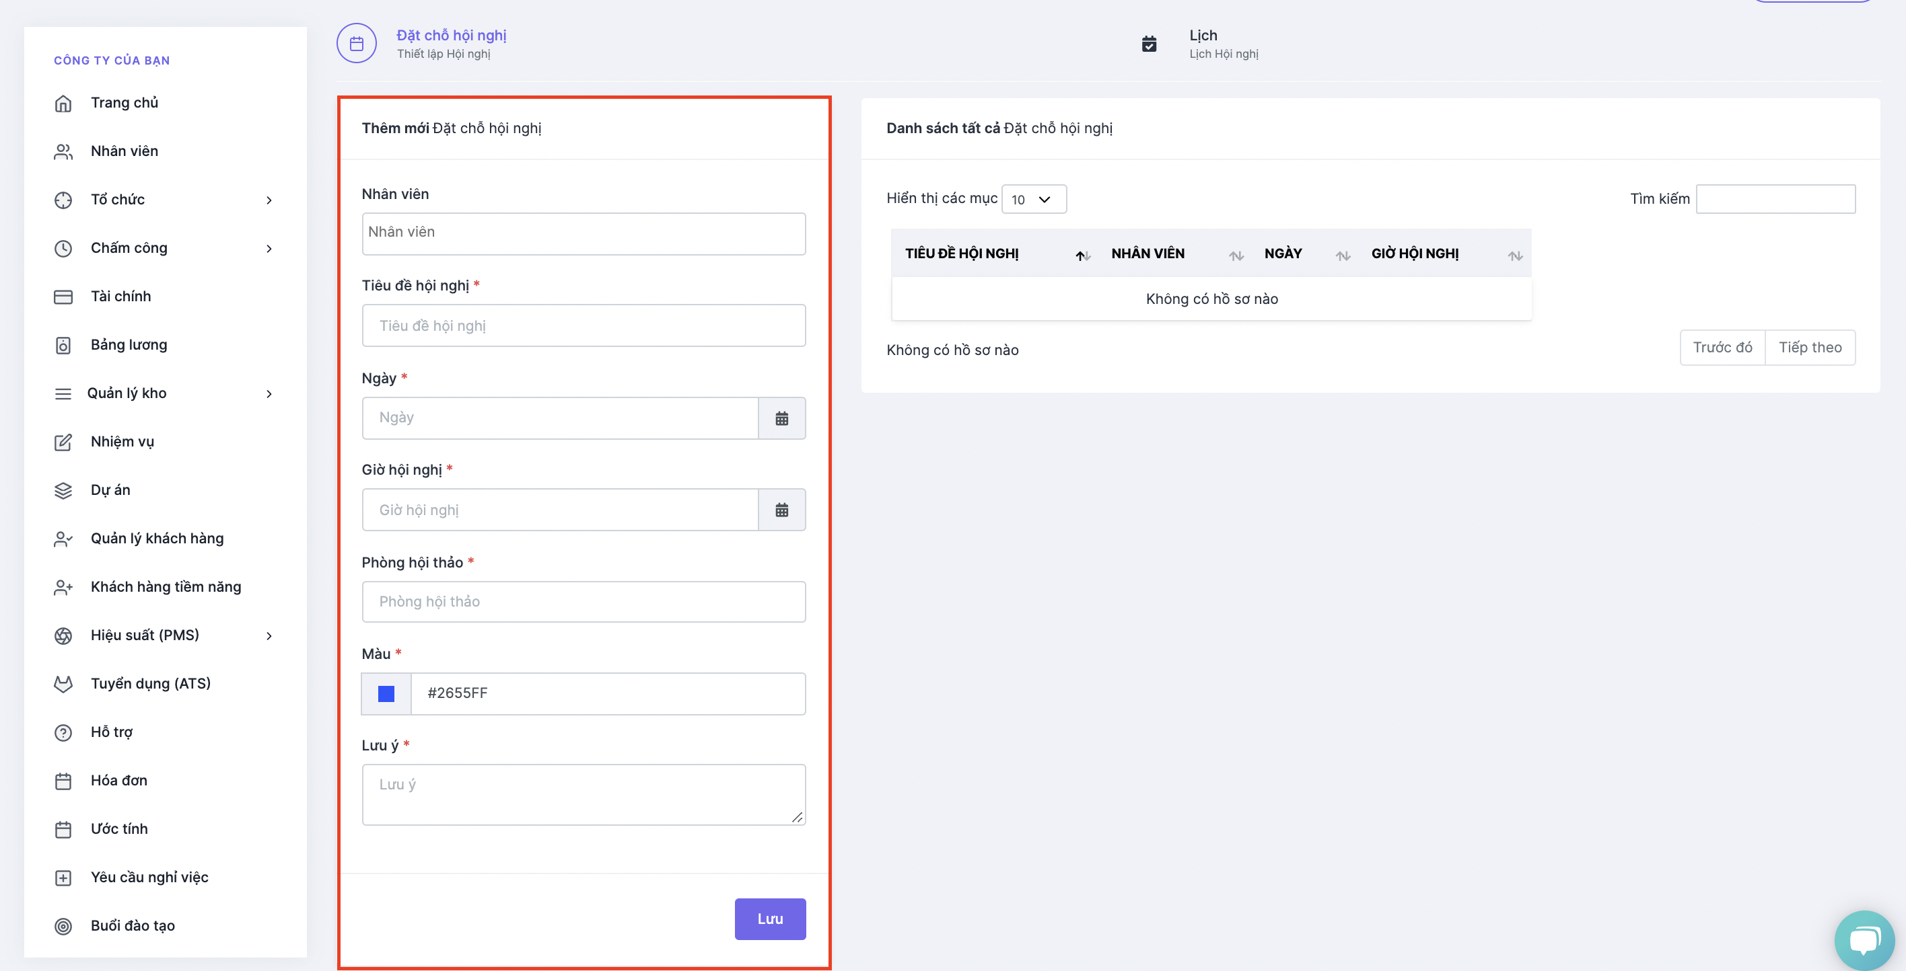The image size is (1906, 971).
Task: Click the Buổi đào tạo target icon
Action: tap(63, 926)
